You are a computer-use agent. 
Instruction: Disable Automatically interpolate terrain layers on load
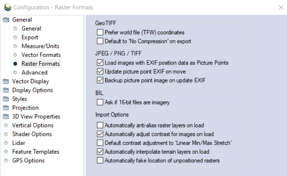coord(100,152)
